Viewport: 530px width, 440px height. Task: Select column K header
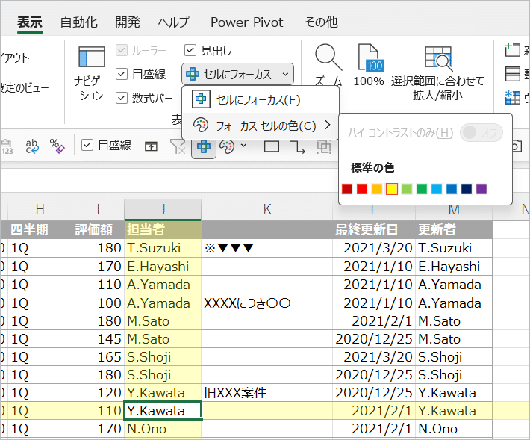pyautogui.click(x=267, y=209)
